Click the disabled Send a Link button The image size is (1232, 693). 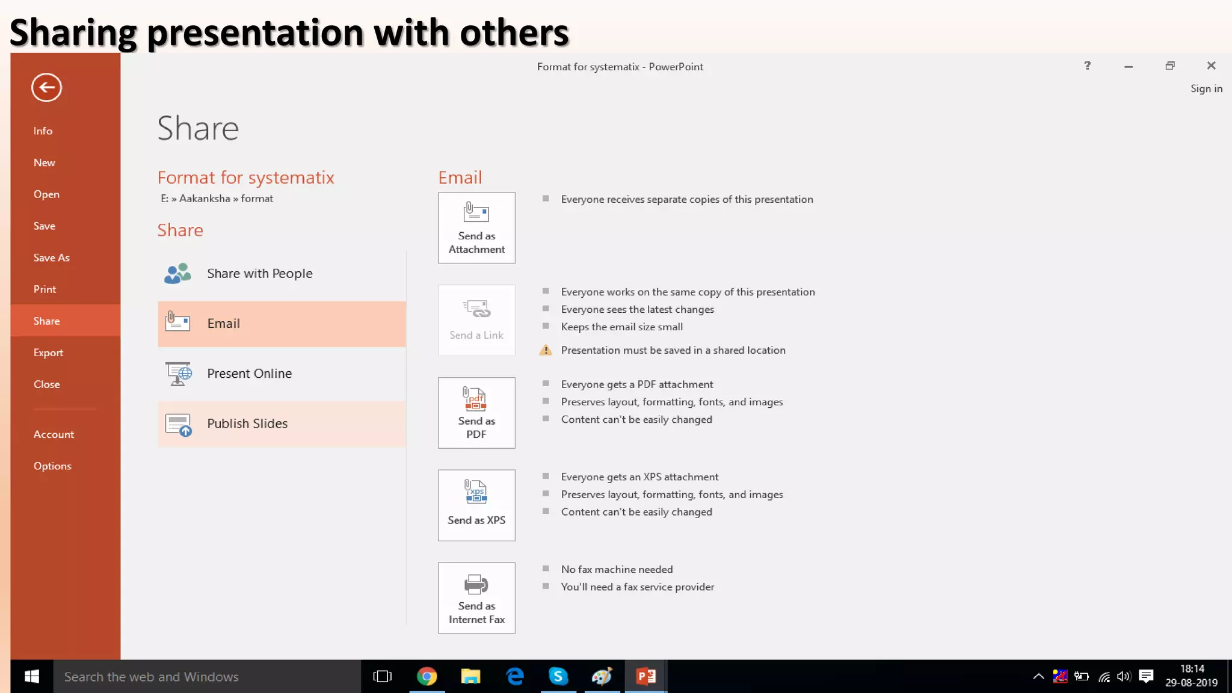pyautogui.click(x=476, y=321)
